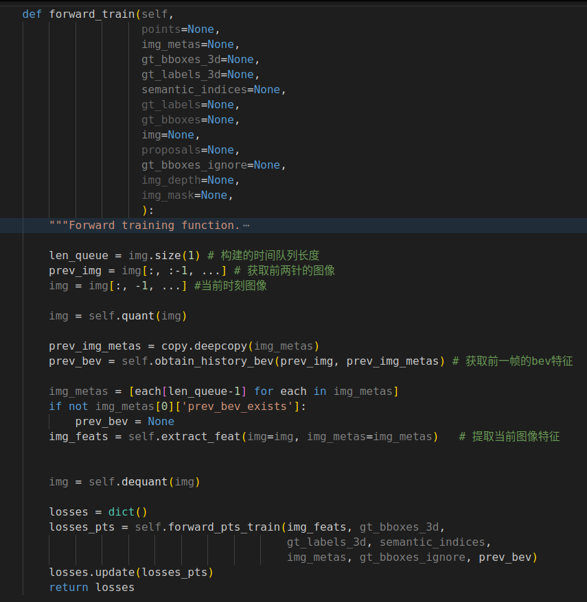Click the semantic_indices=None parameter
This screenshot has width=587, height=602.
tap(211, 90)
